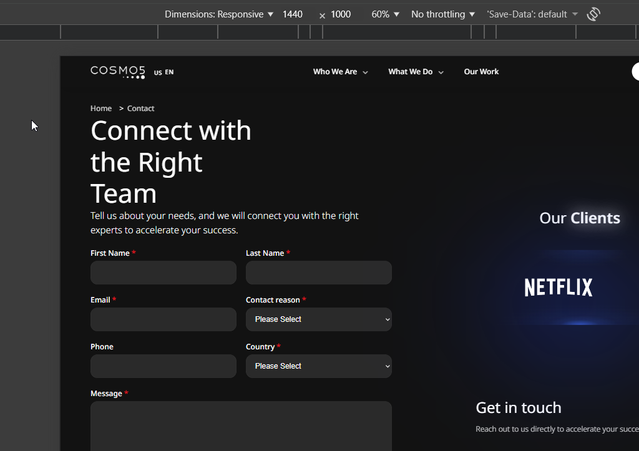Image resolution: width=639 pixels, height=451 pixels.
Task: Click the Connect with the Right Team heading
Action: click(171, 162)
